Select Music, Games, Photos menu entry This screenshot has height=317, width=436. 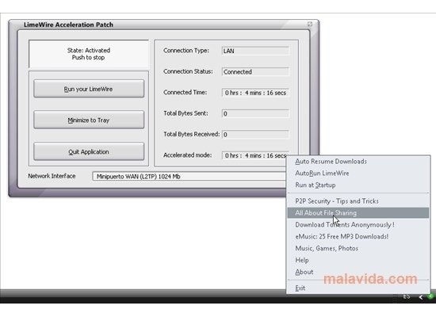358,248
